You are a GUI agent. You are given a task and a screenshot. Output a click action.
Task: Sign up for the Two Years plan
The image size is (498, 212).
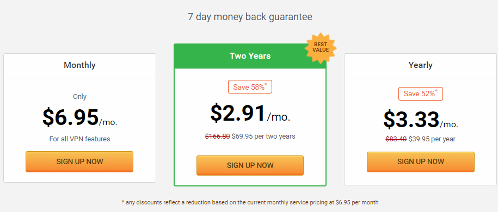250,165
